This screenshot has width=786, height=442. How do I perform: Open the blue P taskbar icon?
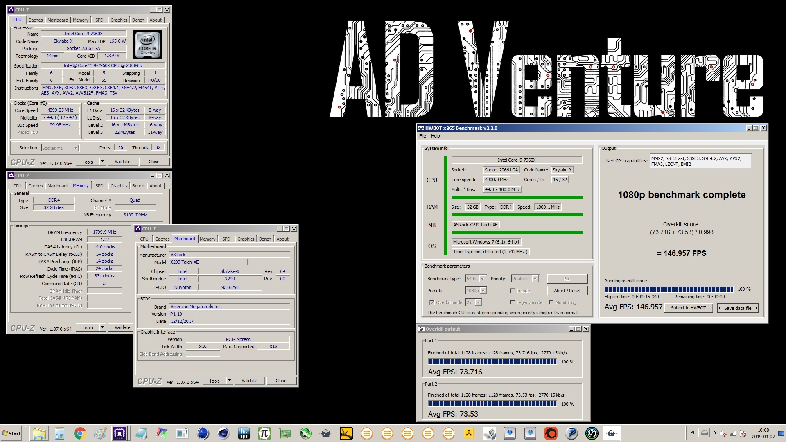tap(571, 433)
